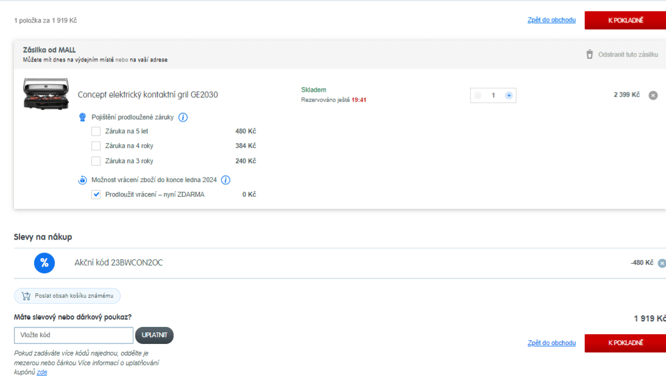Click UPLATNIT to apply code

154,335
